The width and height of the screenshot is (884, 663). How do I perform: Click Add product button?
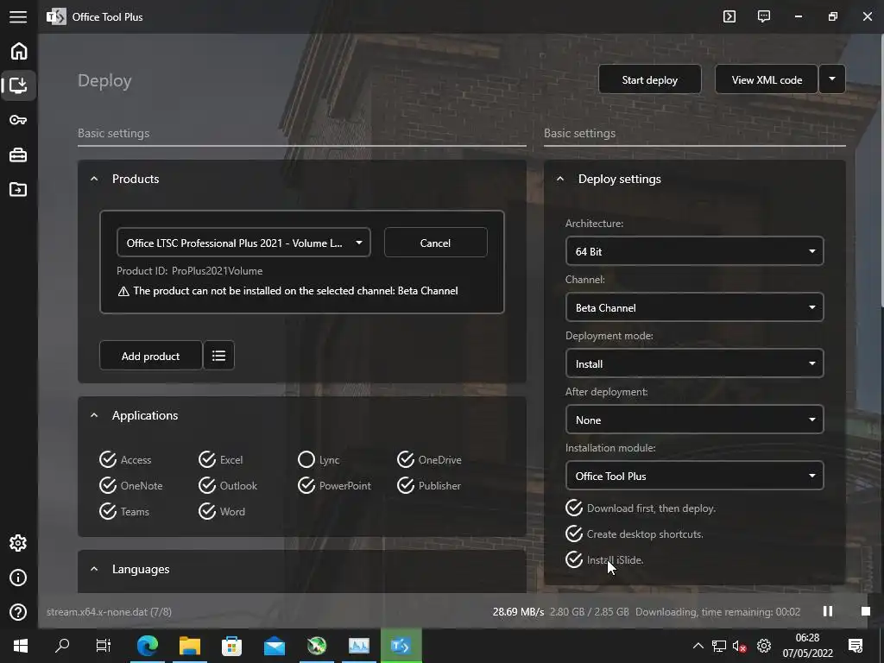(150, 355)
